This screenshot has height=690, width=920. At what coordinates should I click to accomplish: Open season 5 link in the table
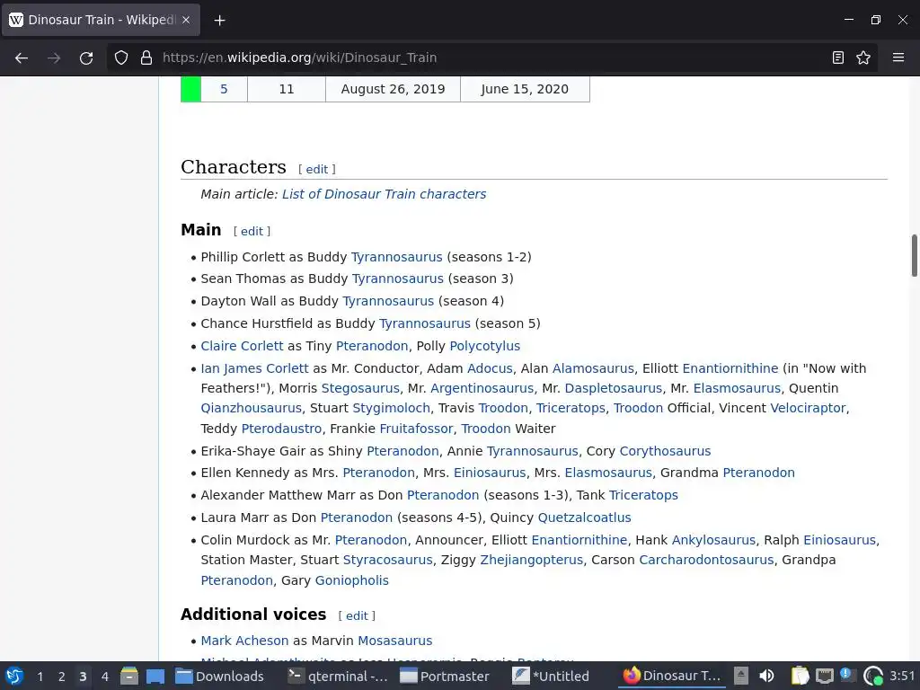tap(224, 89)
